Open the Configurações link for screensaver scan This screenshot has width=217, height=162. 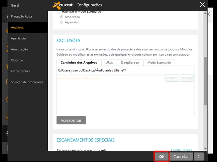182,150
